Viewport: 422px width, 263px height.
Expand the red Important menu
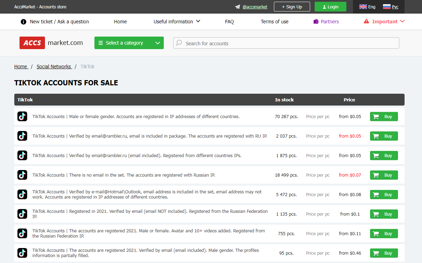(x=384, y=22)
